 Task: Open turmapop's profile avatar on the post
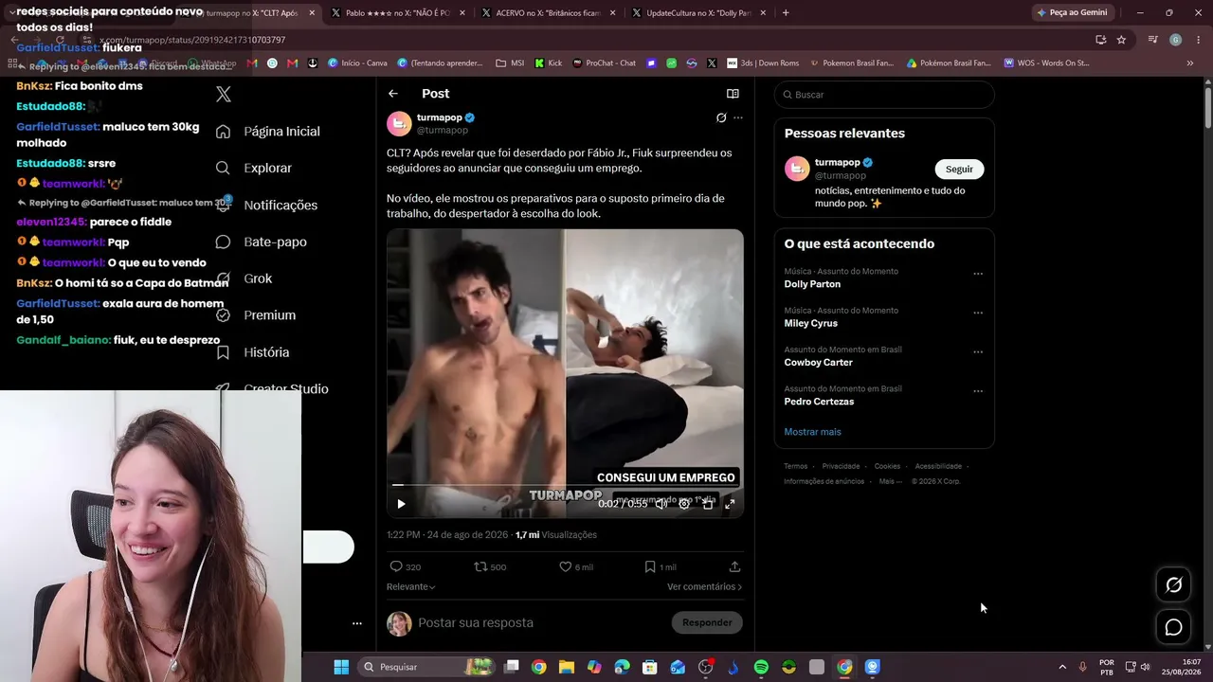click(x=399, y=124)
